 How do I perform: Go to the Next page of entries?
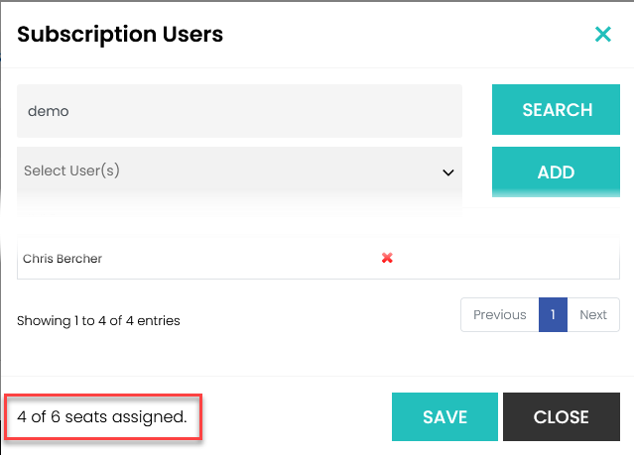pyautogui.click(x=593, y=314)
